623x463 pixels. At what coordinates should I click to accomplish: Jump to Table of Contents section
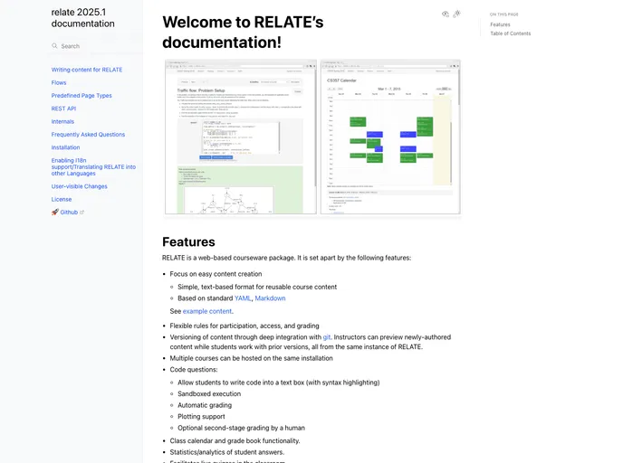511,33
